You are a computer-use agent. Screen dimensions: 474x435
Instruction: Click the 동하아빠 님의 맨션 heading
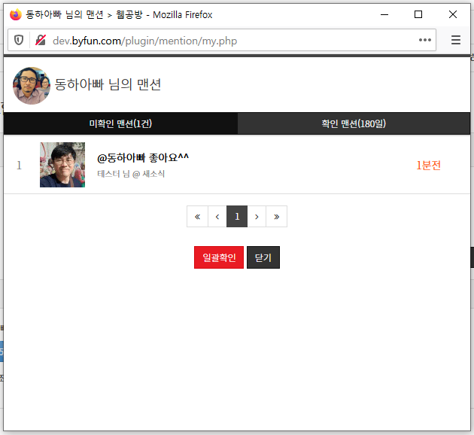108,84
